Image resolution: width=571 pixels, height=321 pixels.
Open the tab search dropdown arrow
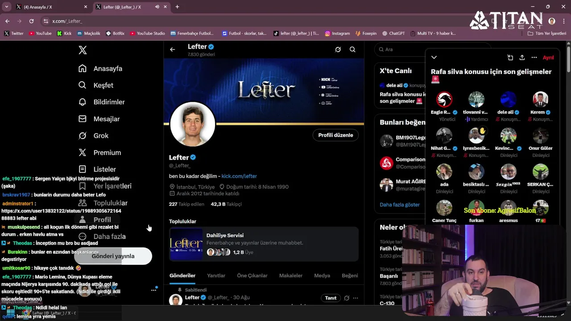point(6,7)
